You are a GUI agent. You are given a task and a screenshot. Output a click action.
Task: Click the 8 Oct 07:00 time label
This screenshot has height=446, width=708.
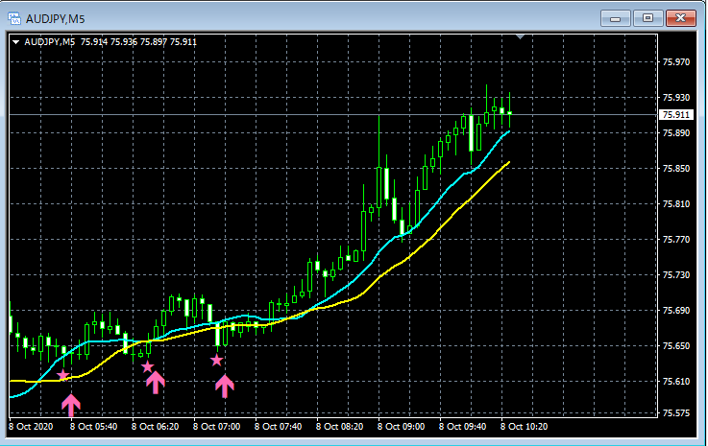tap(216, 426)
